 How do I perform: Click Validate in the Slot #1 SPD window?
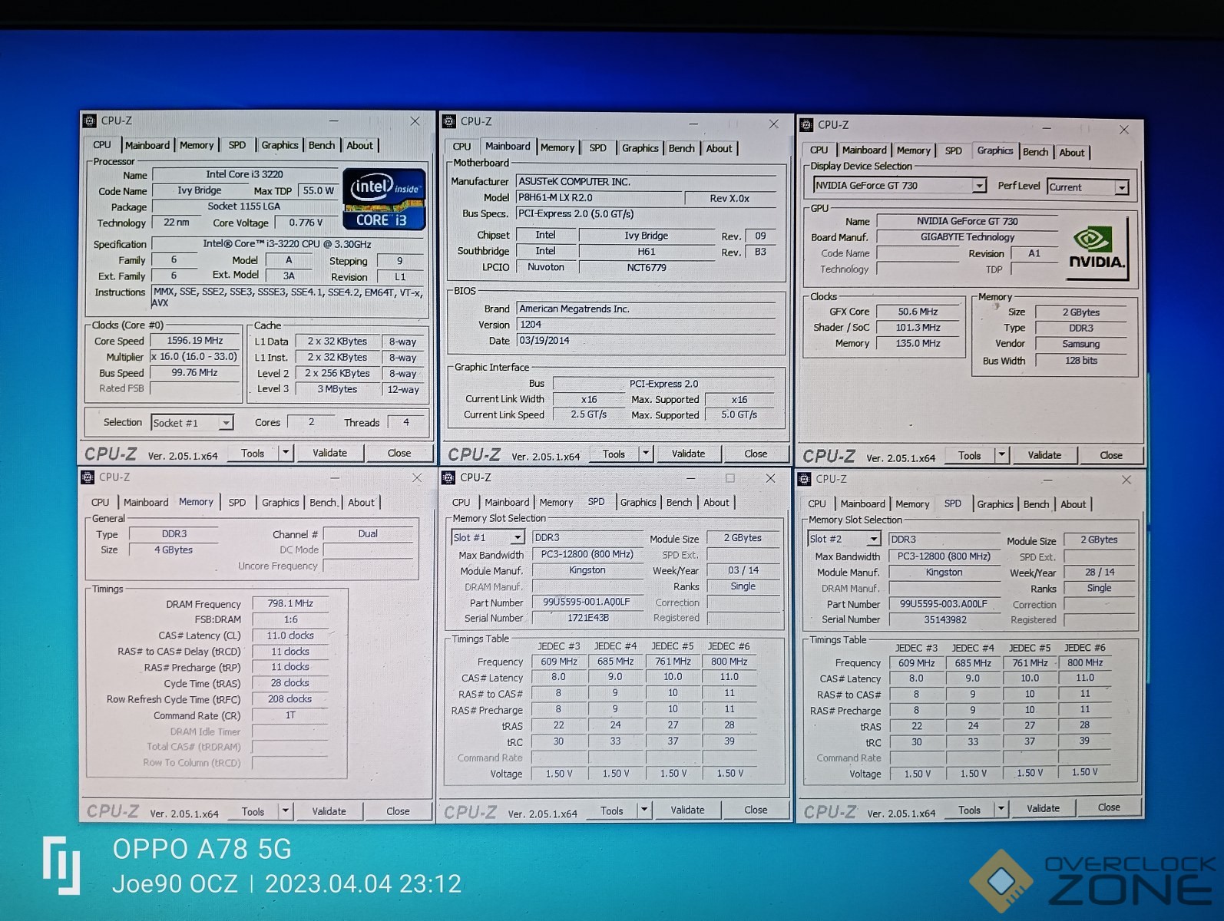pos(687,810)
